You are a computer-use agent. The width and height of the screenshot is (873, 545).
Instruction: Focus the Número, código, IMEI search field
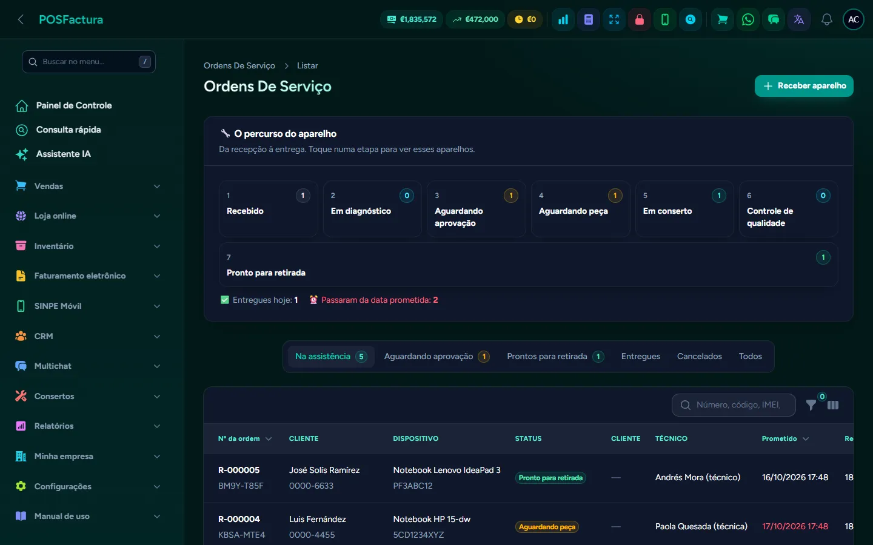pyautogui.click(x=734, y=405)
